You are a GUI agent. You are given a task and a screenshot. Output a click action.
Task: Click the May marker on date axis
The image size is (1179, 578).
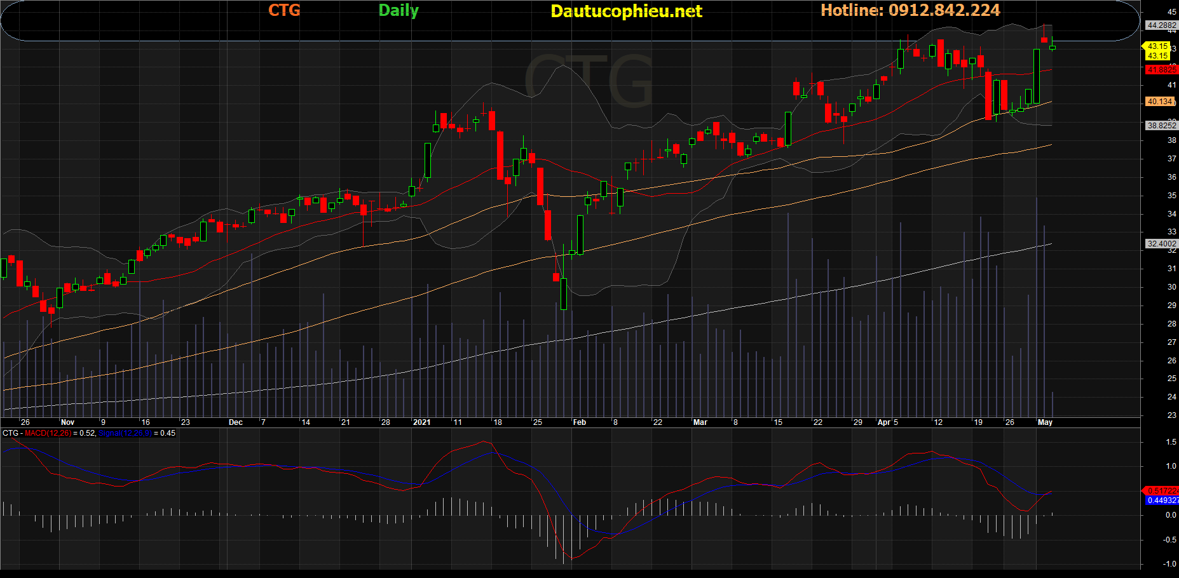1045,422
